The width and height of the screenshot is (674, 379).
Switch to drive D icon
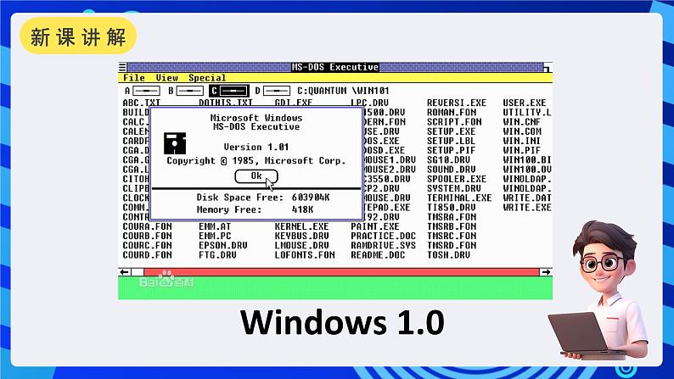point(275,91)
